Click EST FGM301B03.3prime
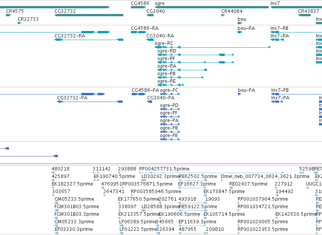Viewport: 322px width, 235px height. click(x=76, y=214)
